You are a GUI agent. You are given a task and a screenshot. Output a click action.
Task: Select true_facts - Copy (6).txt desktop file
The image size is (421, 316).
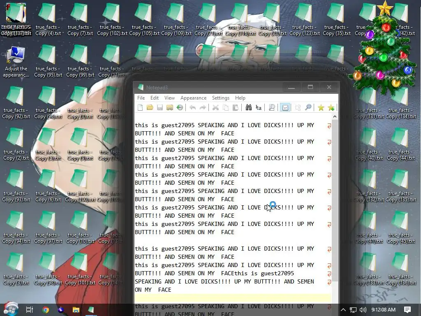point(48,186)
